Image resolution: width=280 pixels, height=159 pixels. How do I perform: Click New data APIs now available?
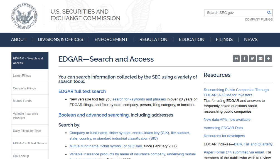(x=227, y=120)
